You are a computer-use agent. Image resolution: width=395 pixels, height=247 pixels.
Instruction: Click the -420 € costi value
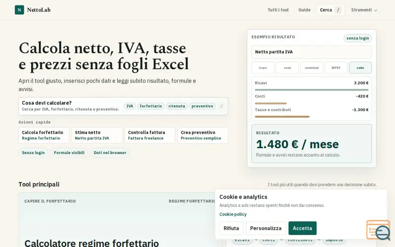pos(362,96)
